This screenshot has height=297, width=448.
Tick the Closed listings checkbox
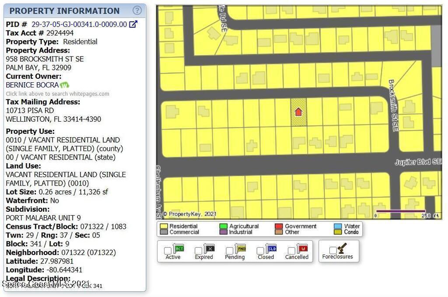click(x=260, y=251)
